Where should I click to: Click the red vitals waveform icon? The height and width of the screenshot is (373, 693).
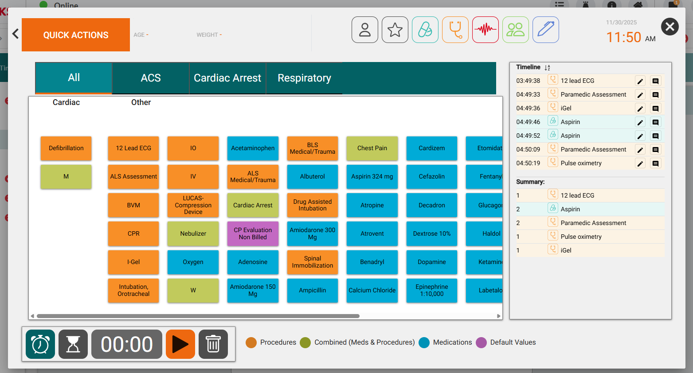coord(485,29)
